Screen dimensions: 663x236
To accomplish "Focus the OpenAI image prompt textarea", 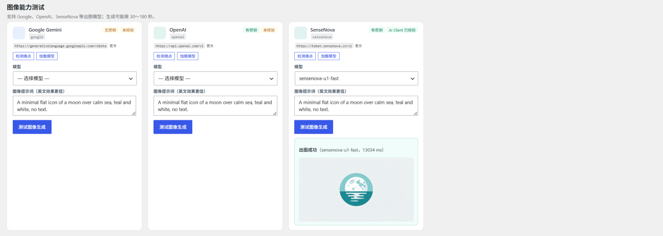I will coord(215,106).
